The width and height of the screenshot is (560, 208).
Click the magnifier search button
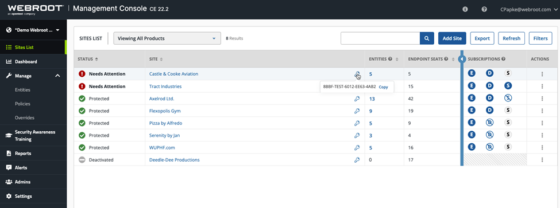point(427,38)
